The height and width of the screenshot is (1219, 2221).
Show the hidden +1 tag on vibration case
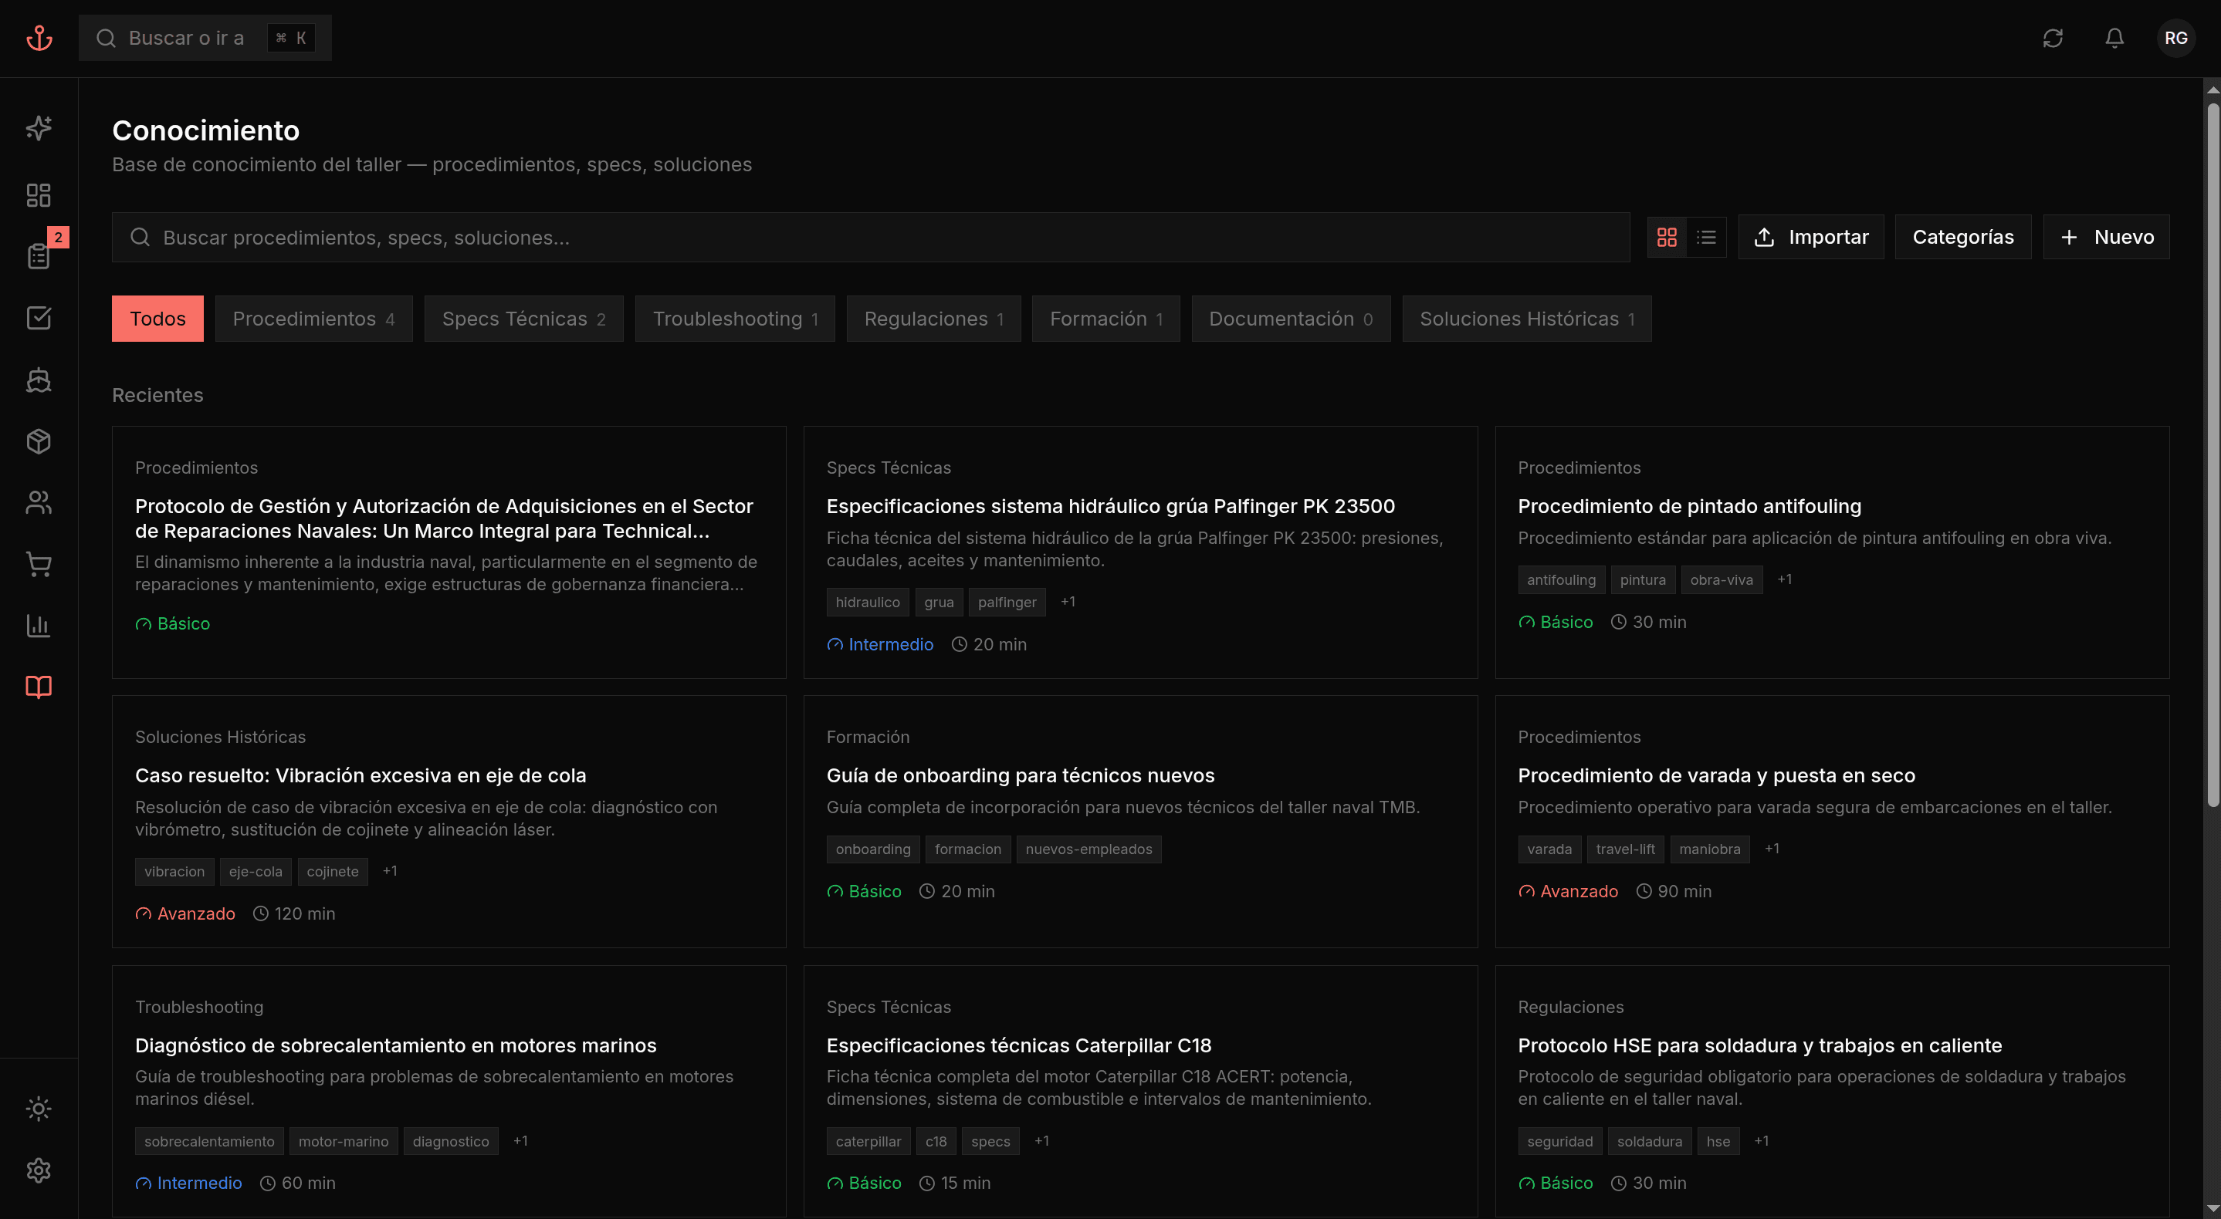pos(390,871)
